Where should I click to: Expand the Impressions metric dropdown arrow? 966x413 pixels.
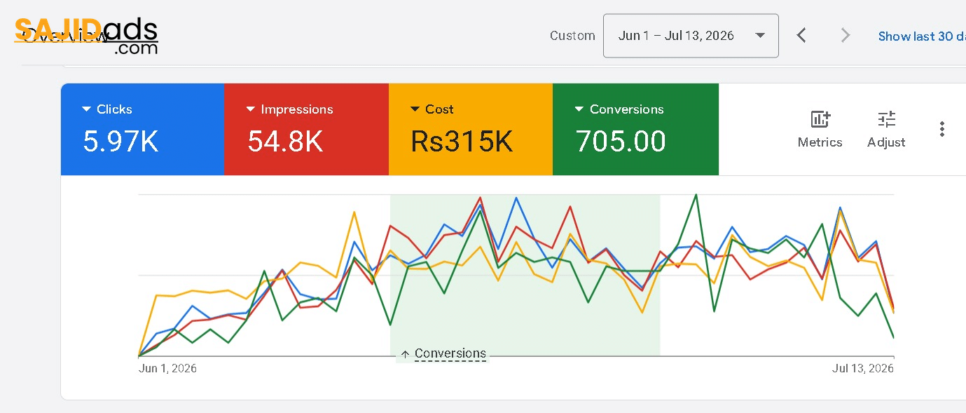tap(251, 109)
